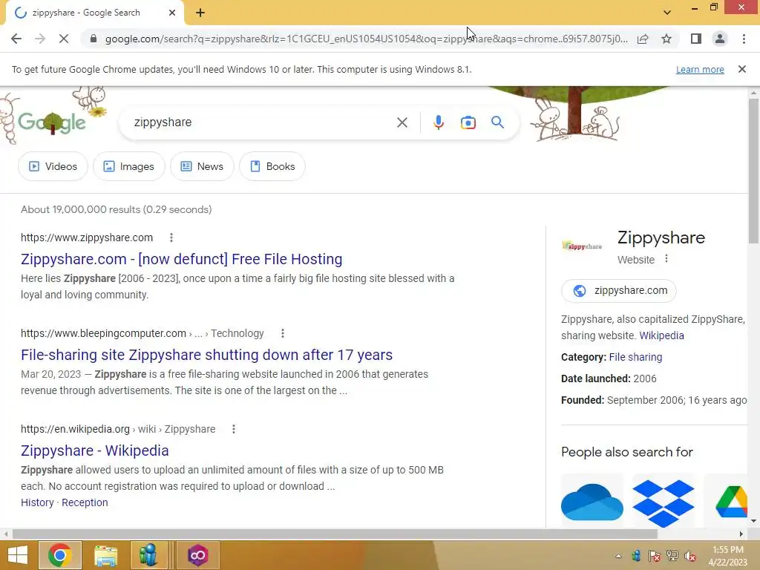This screenshot has height=570, width=760.
Task: Click the scroll right arrow on horizontal scrollbar
Action: point(741,534)
